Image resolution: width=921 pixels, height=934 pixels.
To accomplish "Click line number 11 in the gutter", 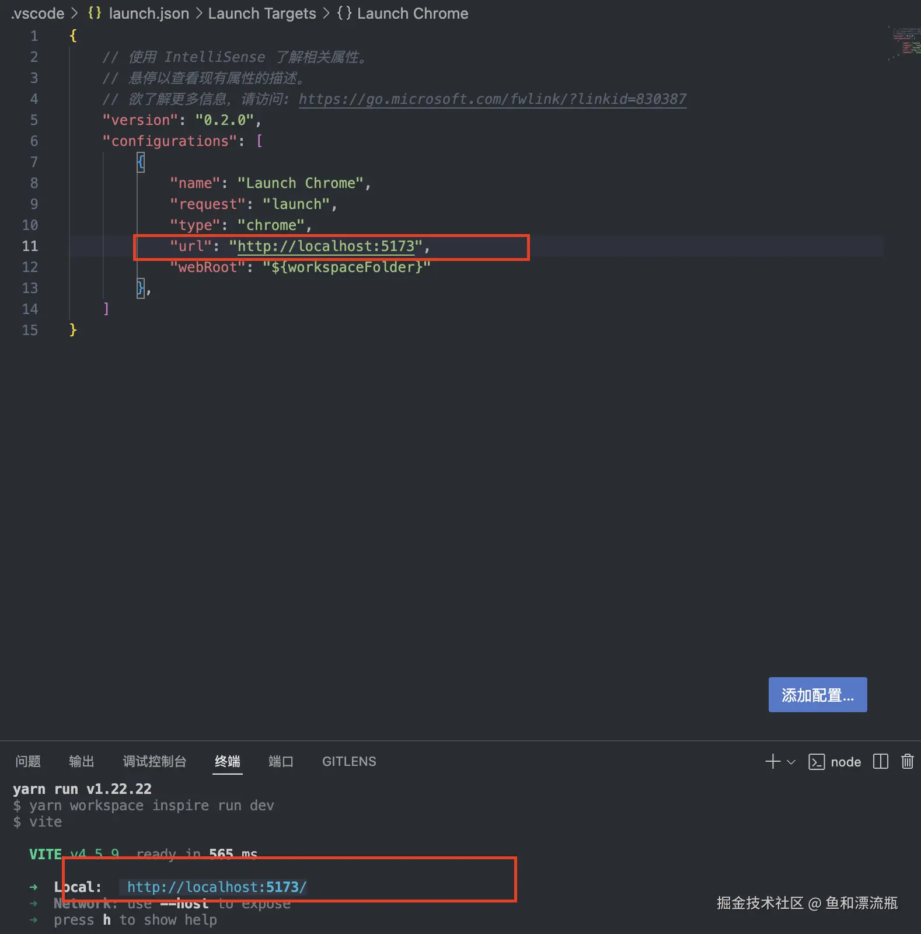I will pyautogui.click(x=30, y=246).
